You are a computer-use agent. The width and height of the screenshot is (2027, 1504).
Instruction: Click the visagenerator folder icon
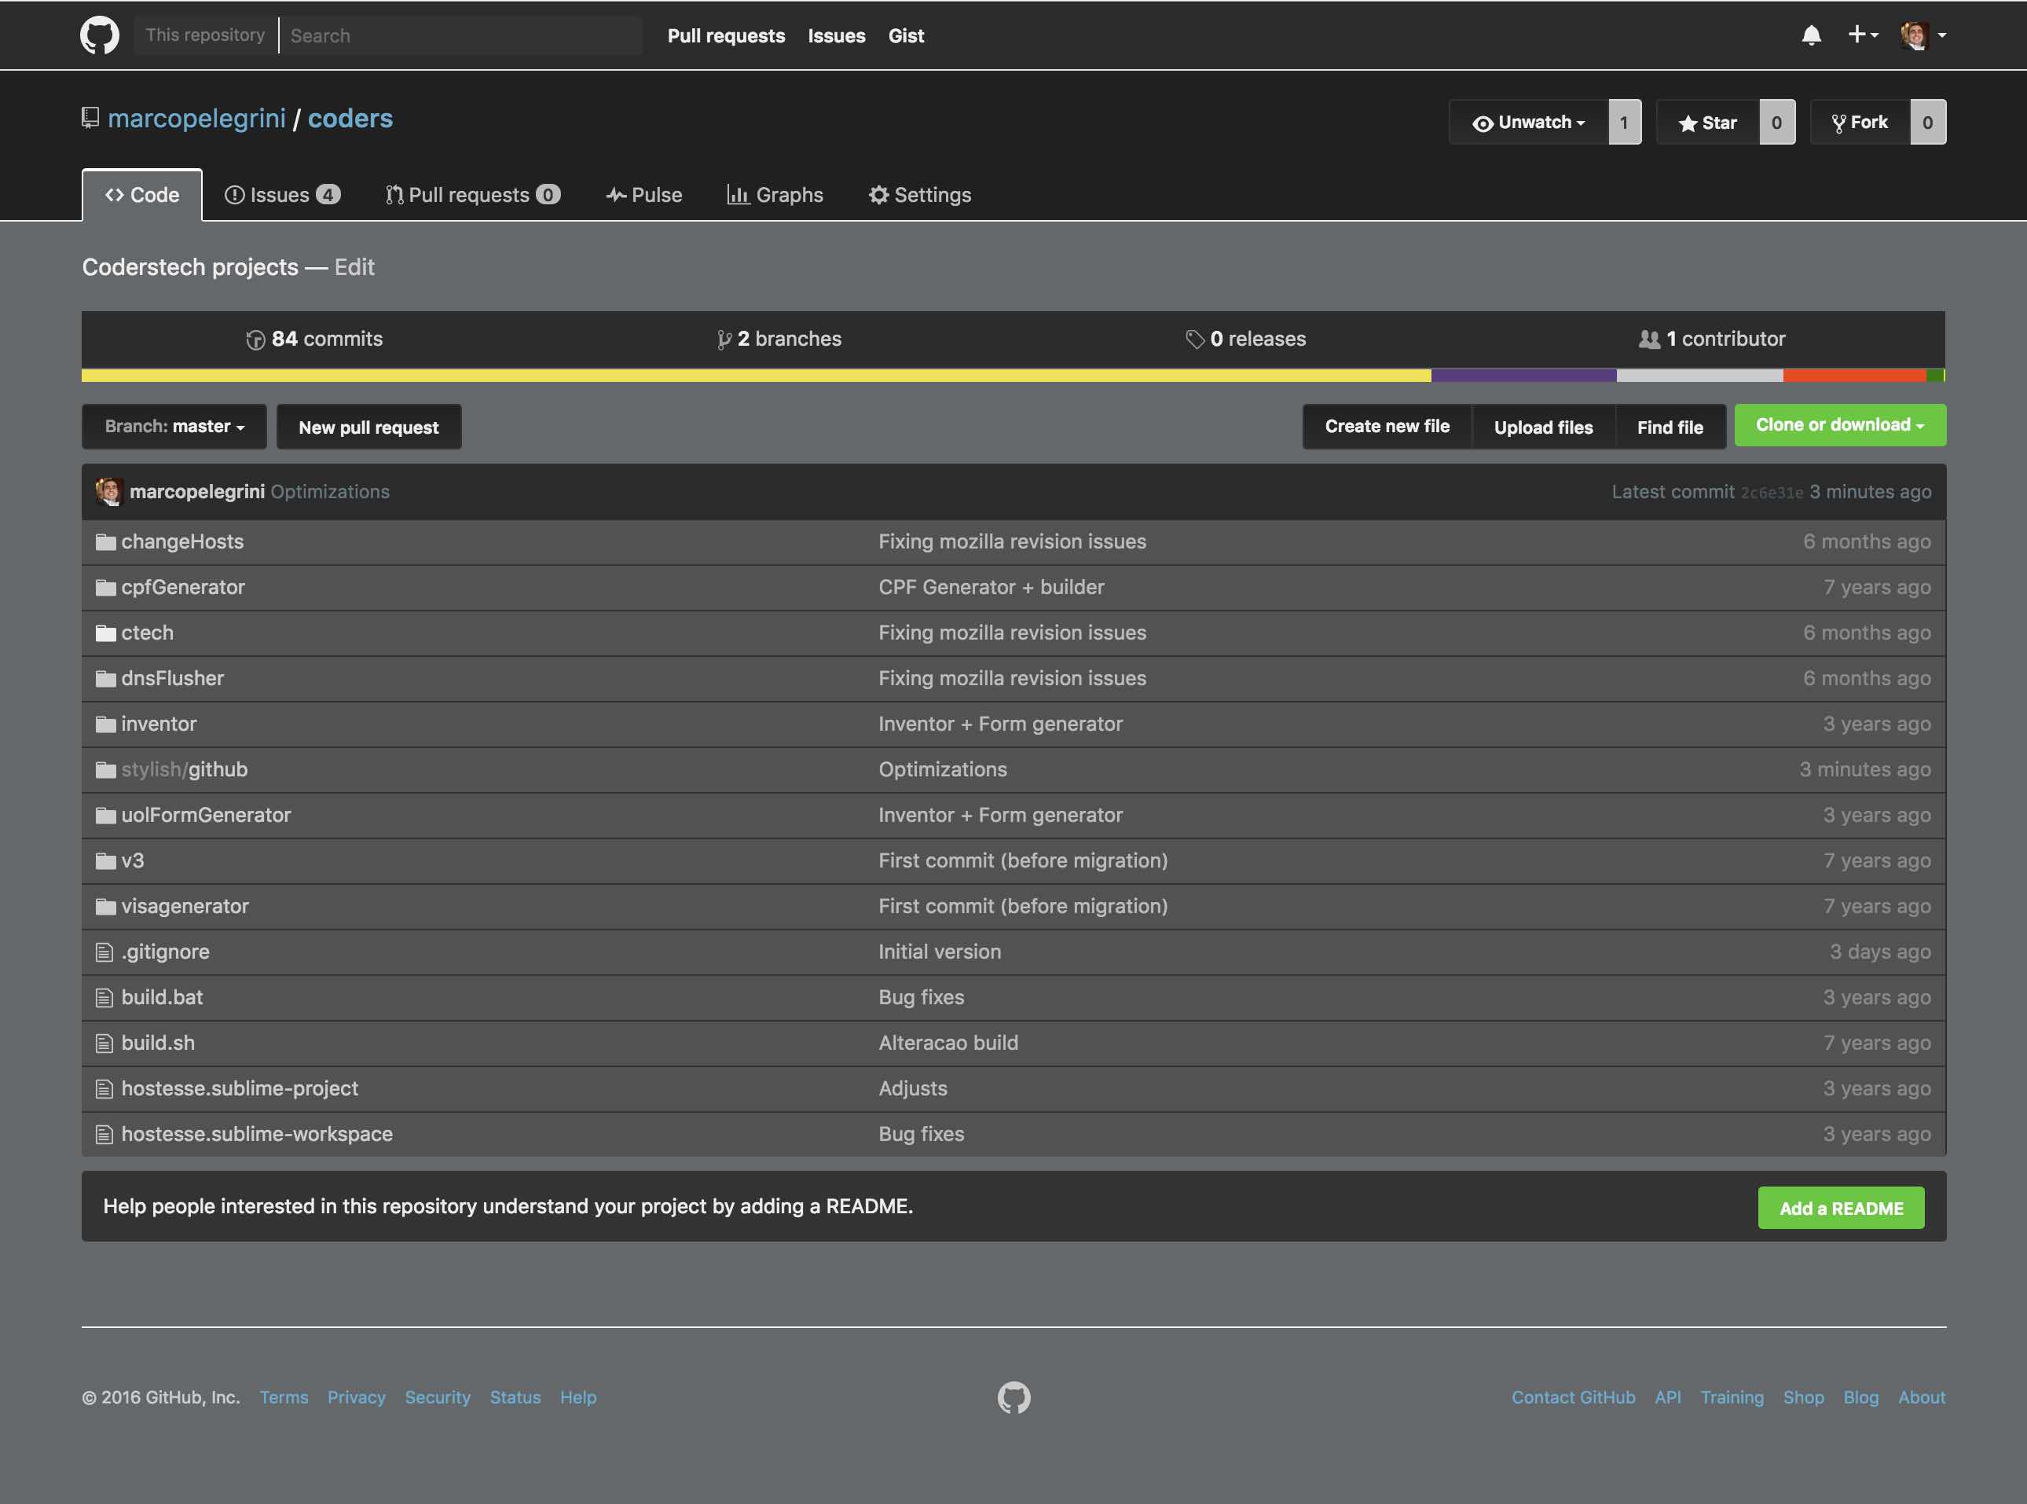pyautogui.click(x=105, y=907)
